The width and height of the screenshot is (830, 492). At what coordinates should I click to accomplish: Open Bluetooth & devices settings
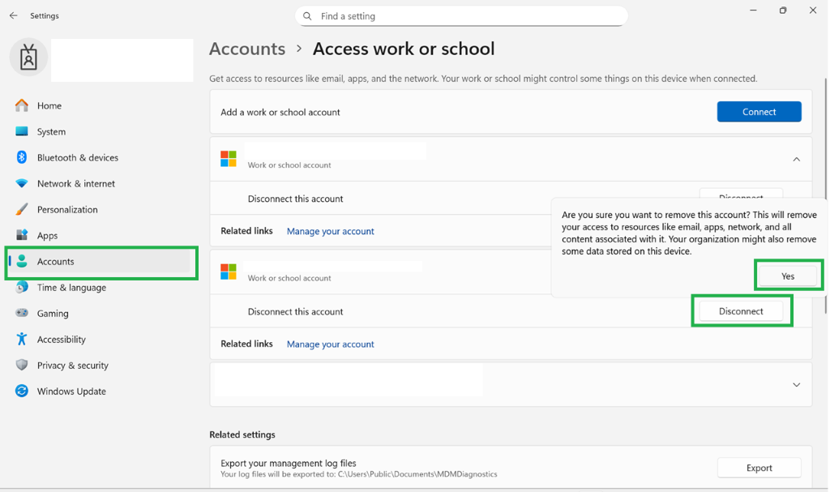(x=78, y=157)
